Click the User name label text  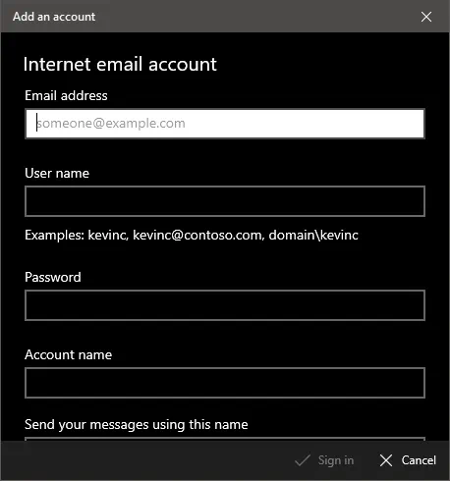(x=57, y=173)
